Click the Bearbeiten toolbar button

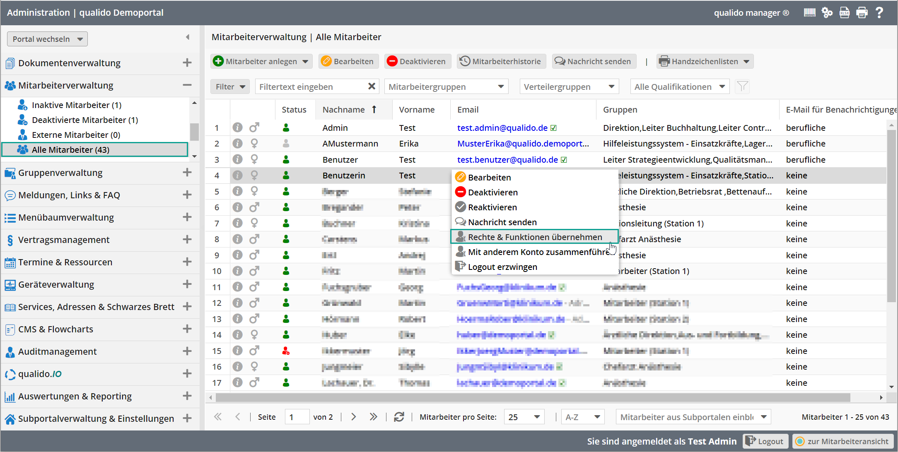348,61
